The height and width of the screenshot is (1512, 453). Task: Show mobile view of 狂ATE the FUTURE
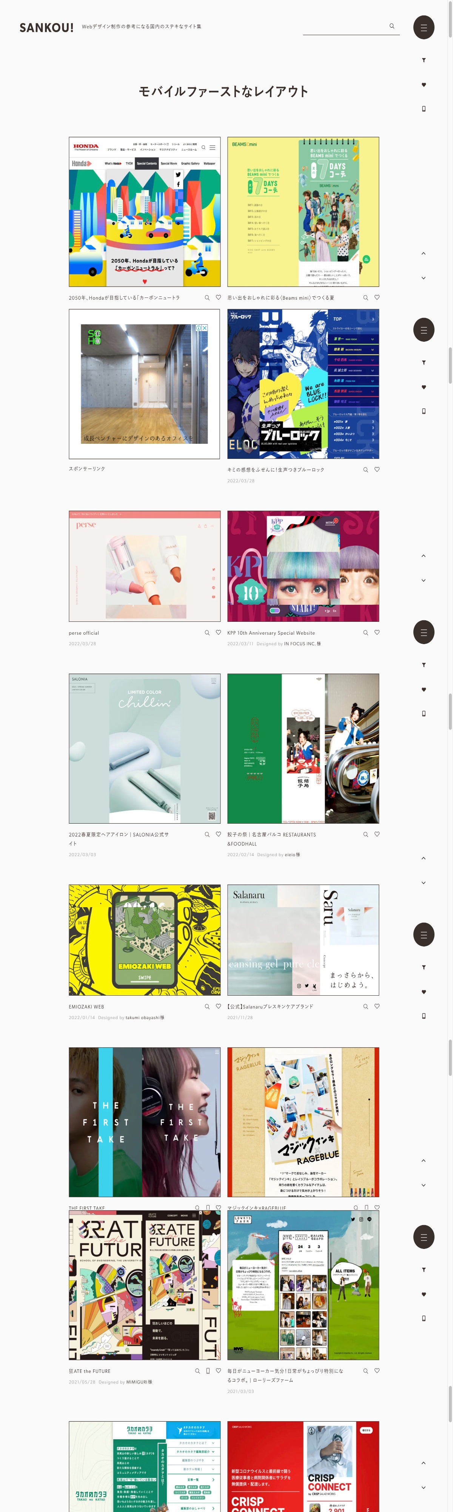point(208,1371)
